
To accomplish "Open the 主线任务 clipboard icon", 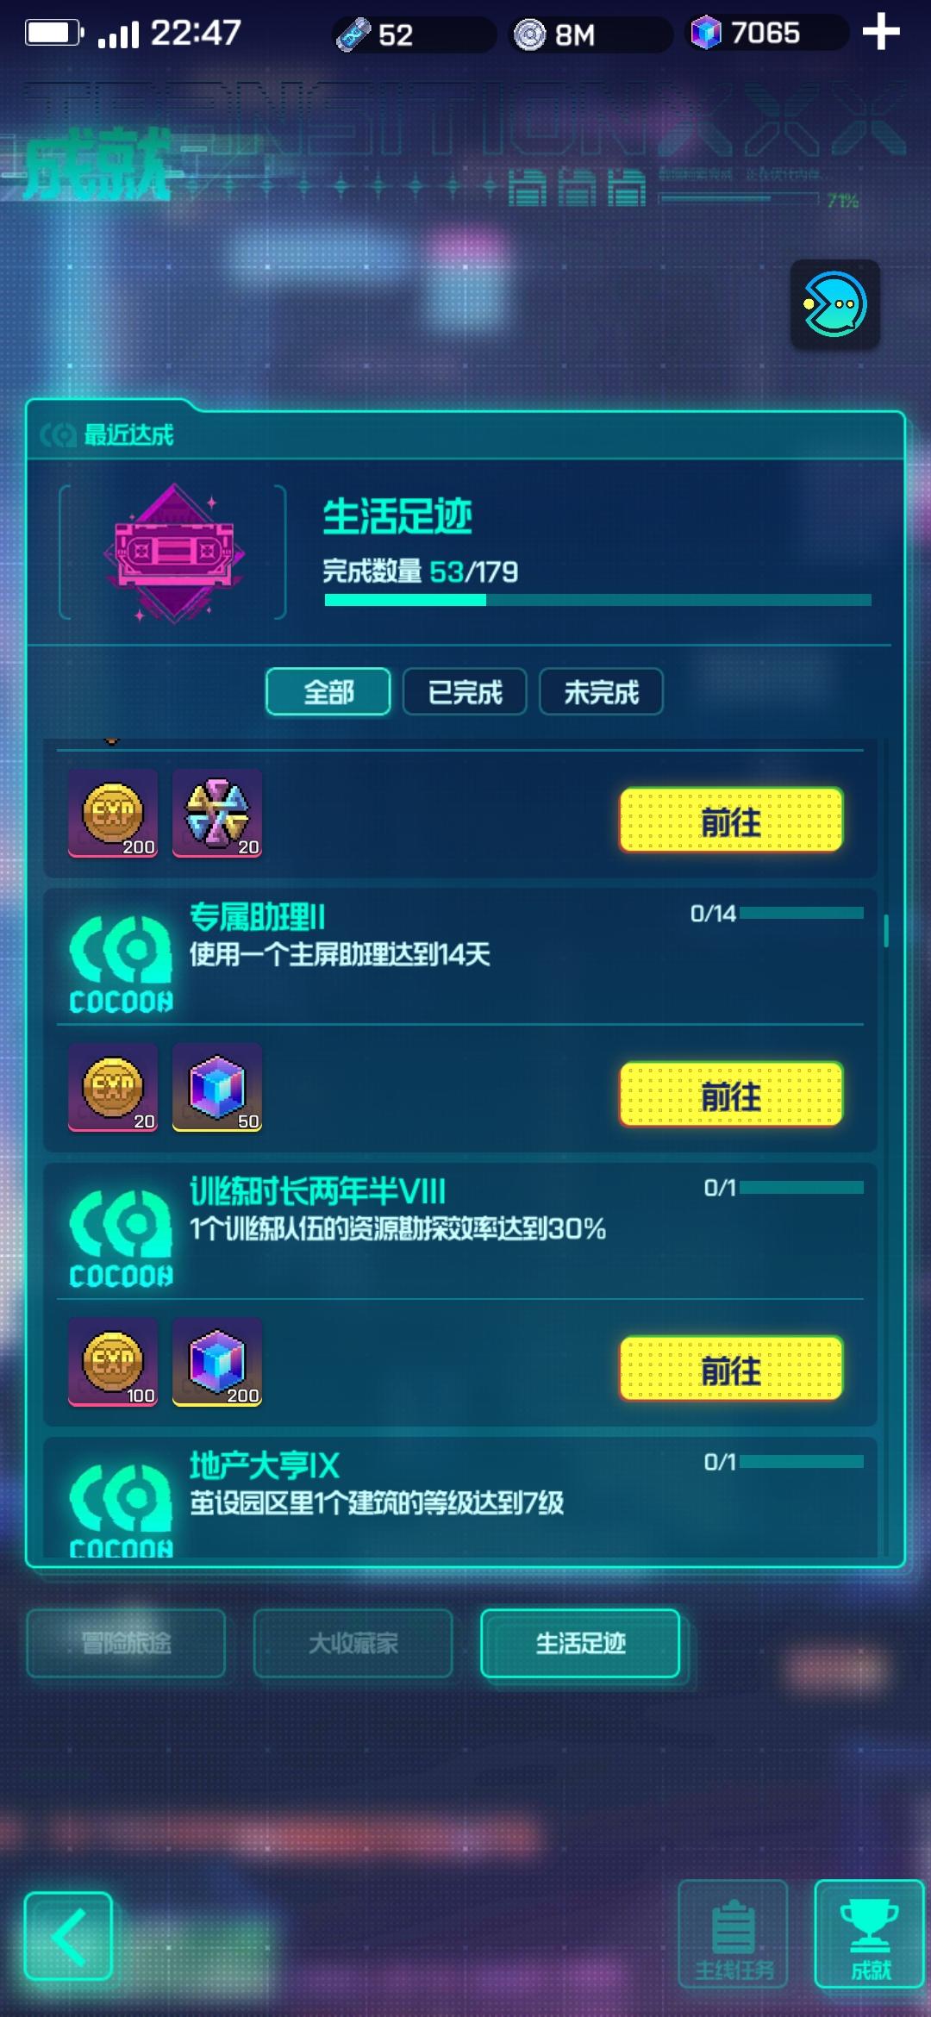I will coord(734,1933).
